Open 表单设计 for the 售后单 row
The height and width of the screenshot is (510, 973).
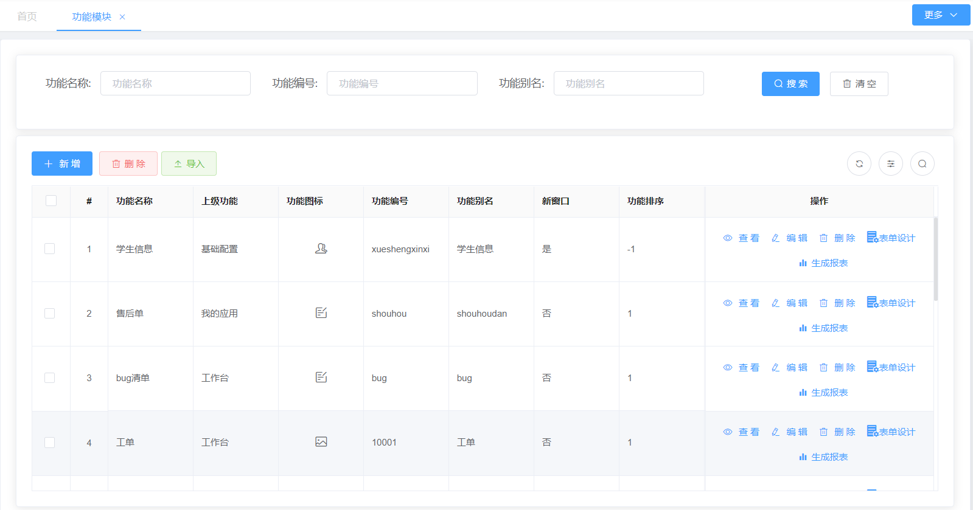pos(891,303)
